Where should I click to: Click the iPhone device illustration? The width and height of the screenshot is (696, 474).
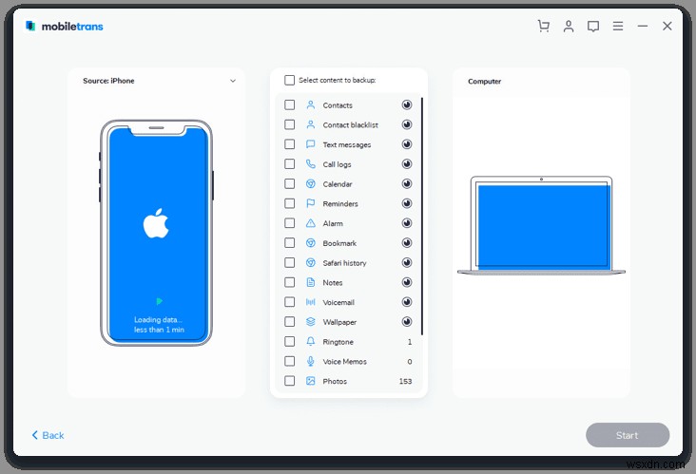click(x=156, y=233)
